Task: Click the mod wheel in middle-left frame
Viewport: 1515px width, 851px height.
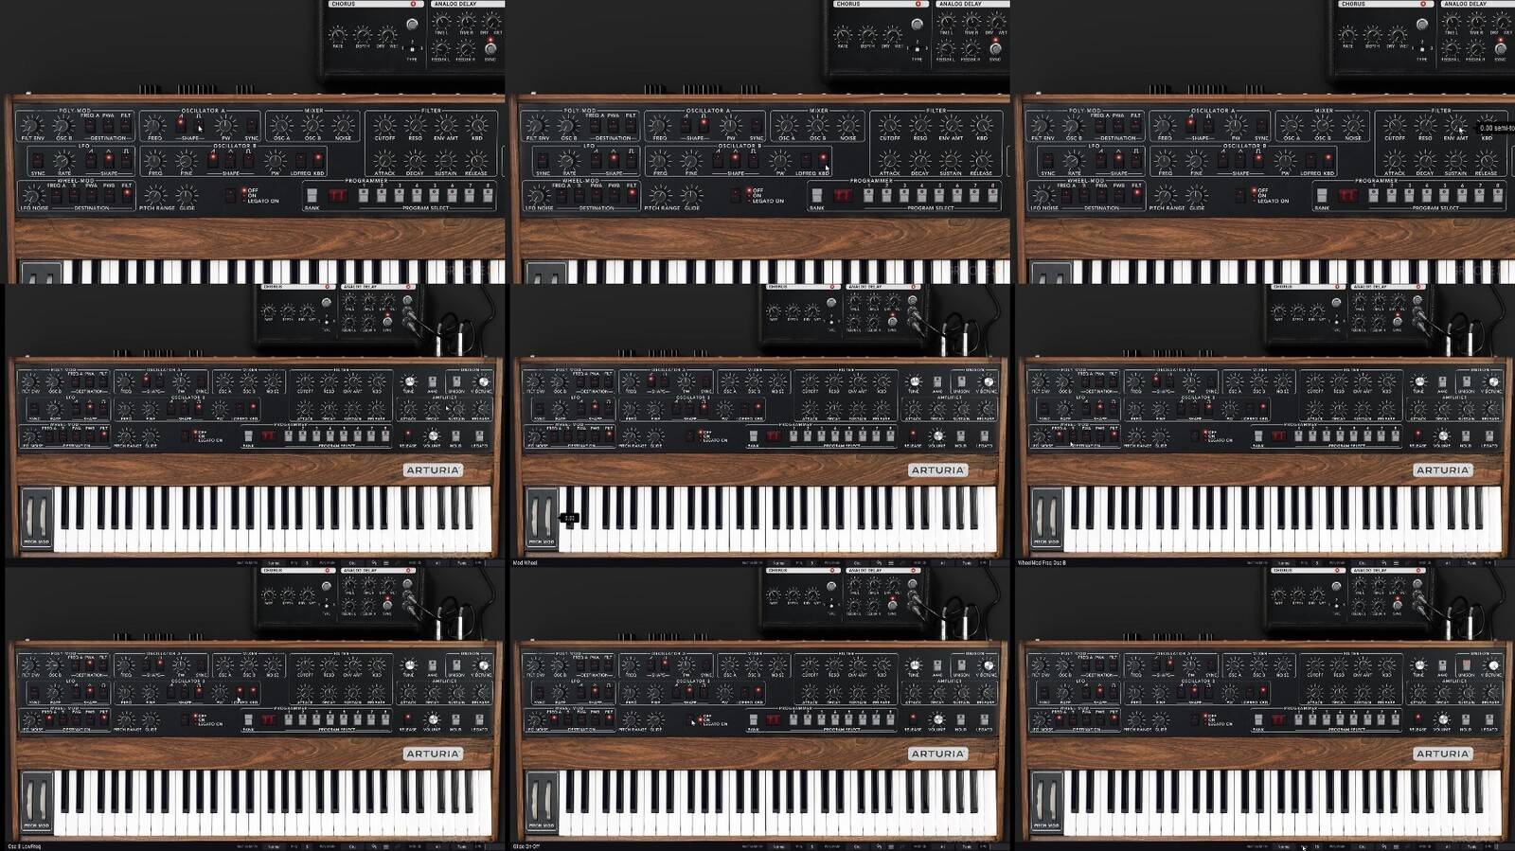Action: (x=45, y=517)
